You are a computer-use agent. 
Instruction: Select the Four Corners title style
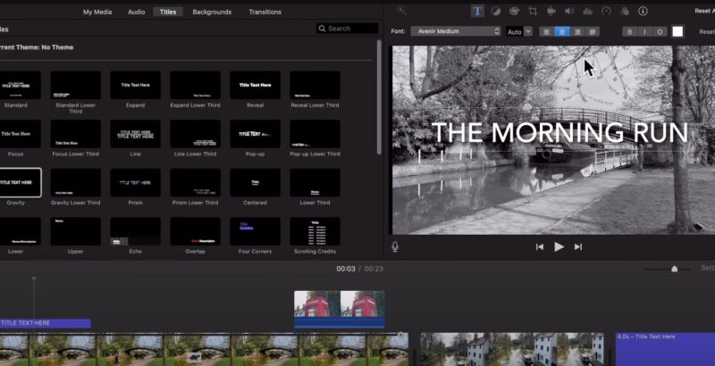click(255, 231)
